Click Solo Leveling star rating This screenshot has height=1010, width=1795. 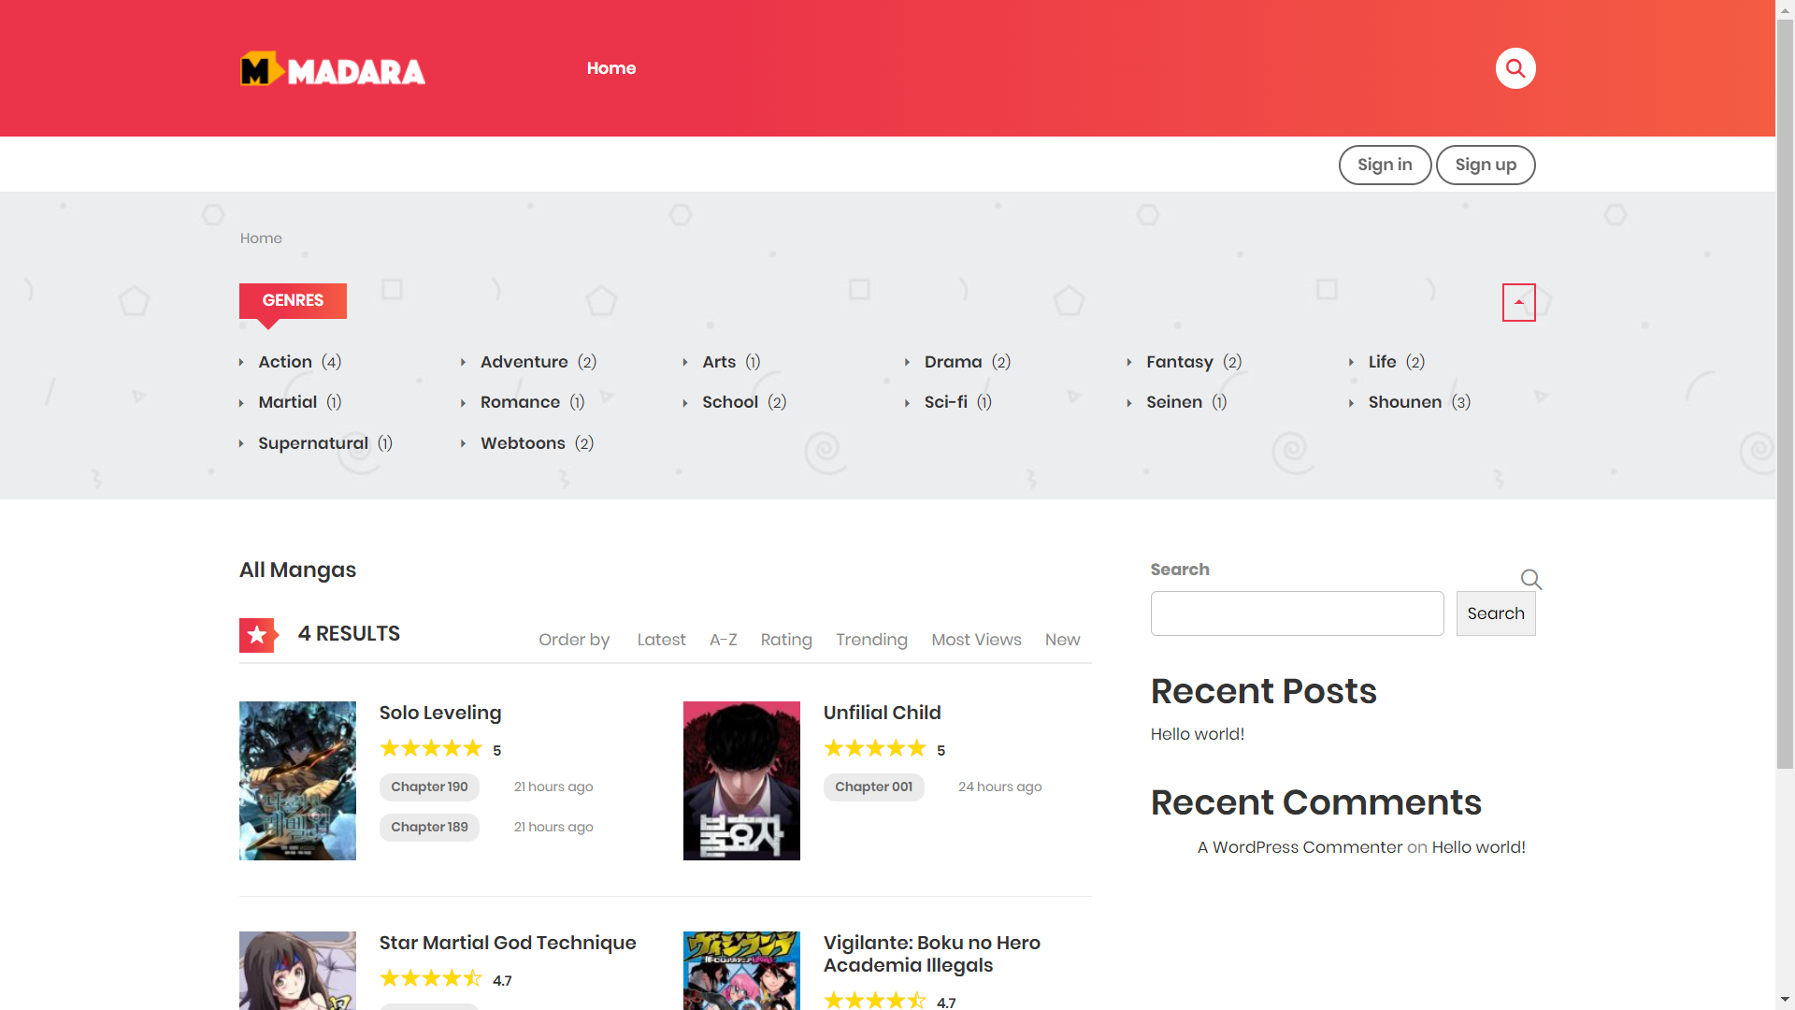click(431, 748)
